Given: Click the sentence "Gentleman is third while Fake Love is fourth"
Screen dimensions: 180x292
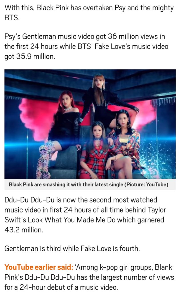Looking at the screenshot, I should (x=72, y=248).
